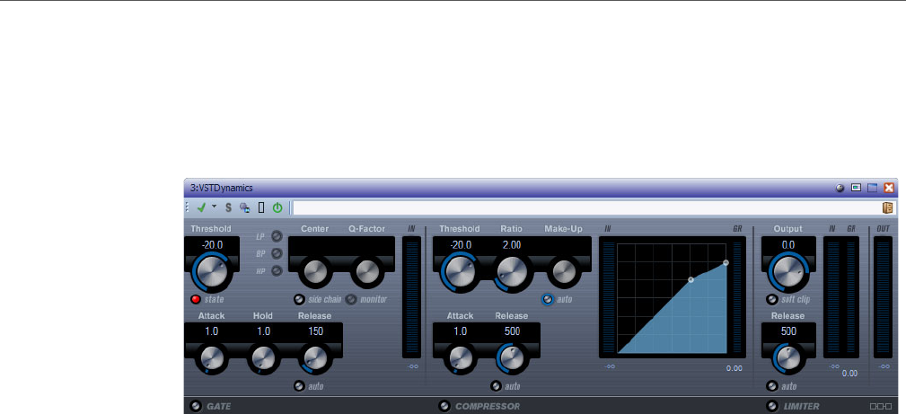Click the gears settings toolbar icon
The width and height of the screenshot is (906, 414).
tap(244, 207)
